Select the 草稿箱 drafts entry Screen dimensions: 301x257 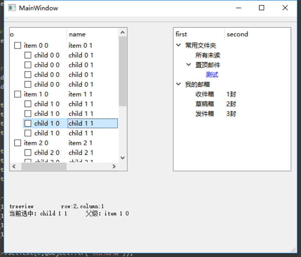204,104
